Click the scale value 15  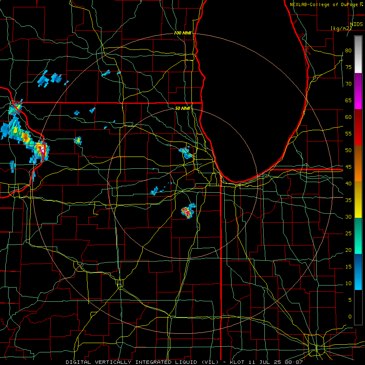[348, 267]
